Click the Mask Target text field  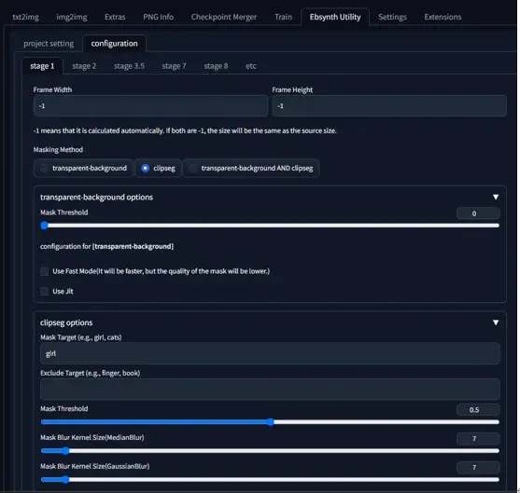tap(270, 353)
